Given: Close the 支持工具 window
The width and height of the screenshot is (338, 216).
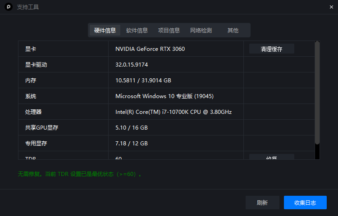Looking at the screenshot, I should click(331, 7).
